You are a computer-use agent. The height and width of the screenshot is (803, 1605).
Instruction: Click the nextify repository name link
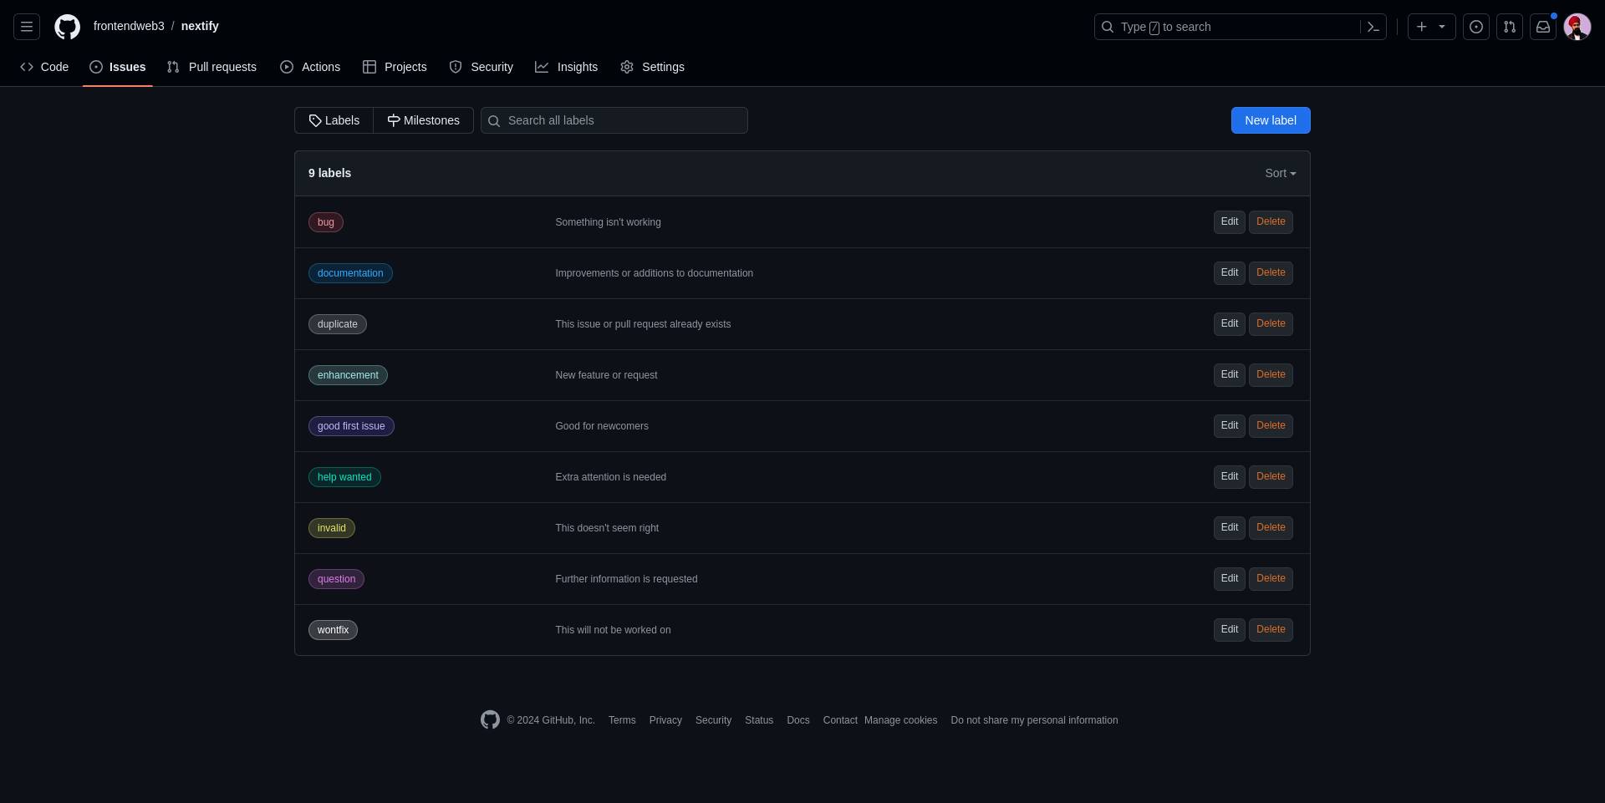click(200, 26)
